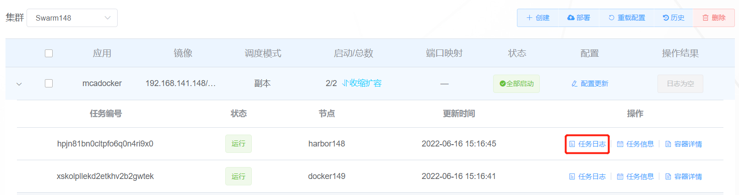Open 任务日志 for task on harbor148

coord(587,144)
